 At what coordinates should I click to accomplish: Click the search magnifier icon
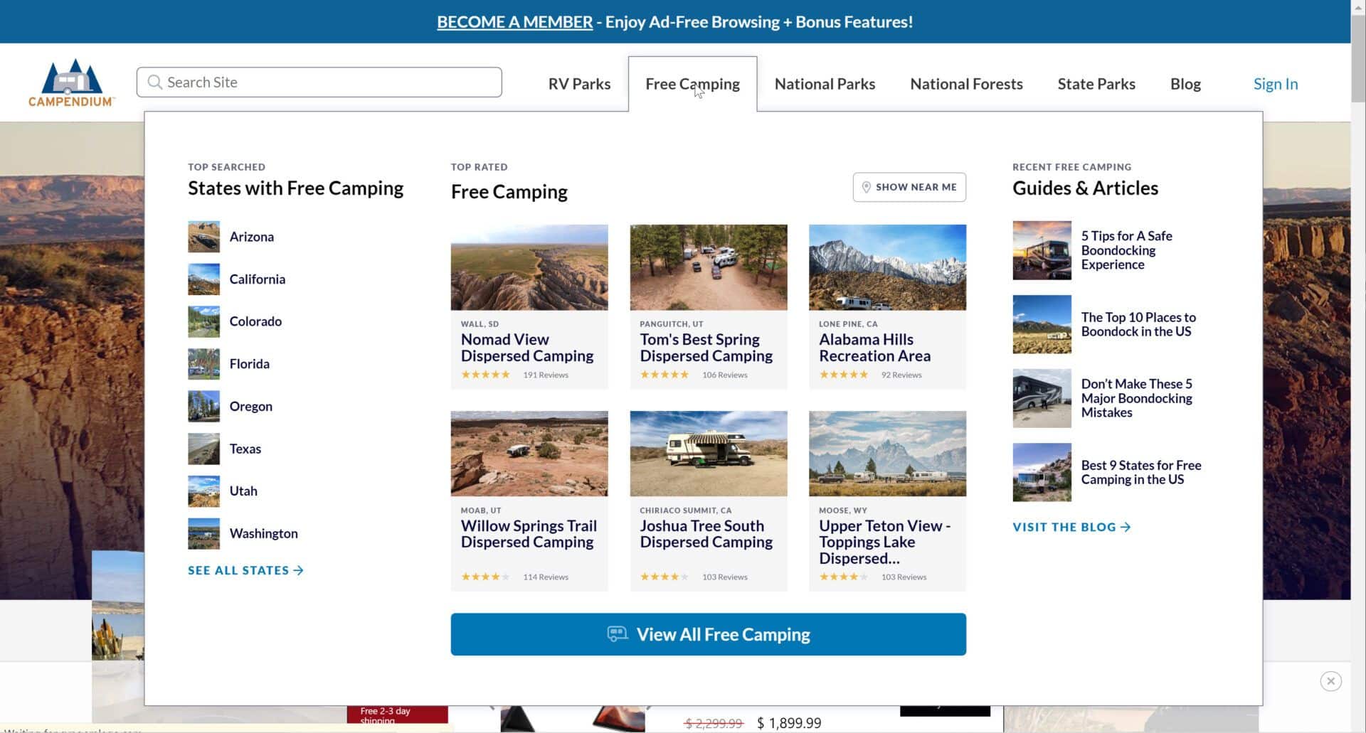tap(154, 82)
